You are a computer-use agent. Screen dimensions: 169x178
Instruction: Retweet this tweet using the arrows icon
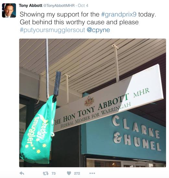click(45, 173)
